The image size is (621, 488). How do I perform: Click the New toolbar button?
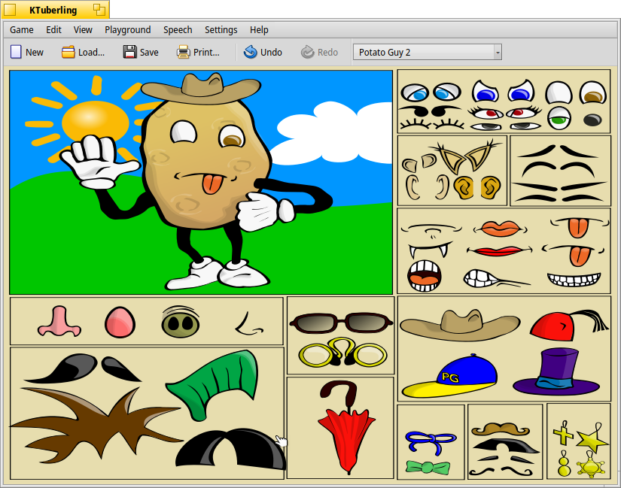click(27, 52)
